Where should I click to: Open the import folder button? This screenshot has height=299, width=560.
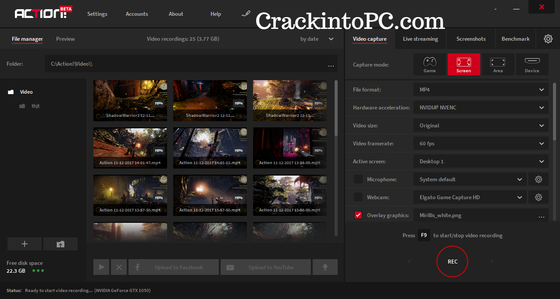click(61, 244)
